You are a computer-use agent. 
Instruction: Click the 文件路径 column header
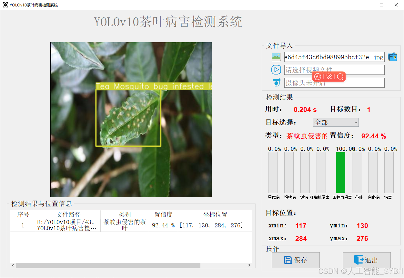point(68,214)
